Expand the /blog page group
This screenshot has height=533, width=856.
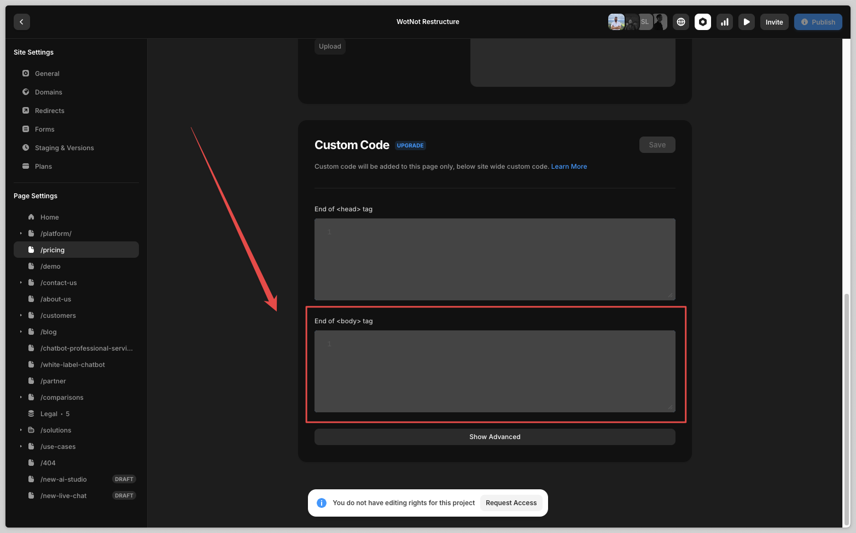[x=21, y=332]
